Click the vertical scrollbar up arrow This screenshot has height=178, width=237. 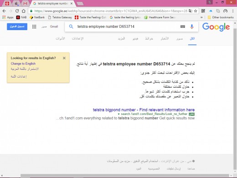pyautogui.click(x=235, y=23)
